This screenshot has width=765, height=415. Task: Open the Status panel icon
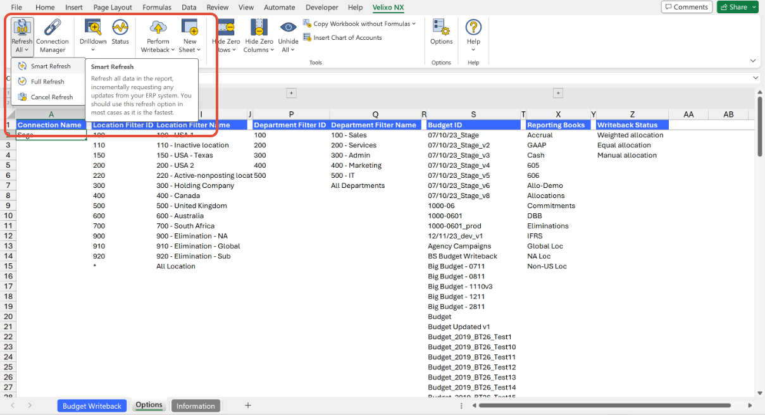point(120,28)
